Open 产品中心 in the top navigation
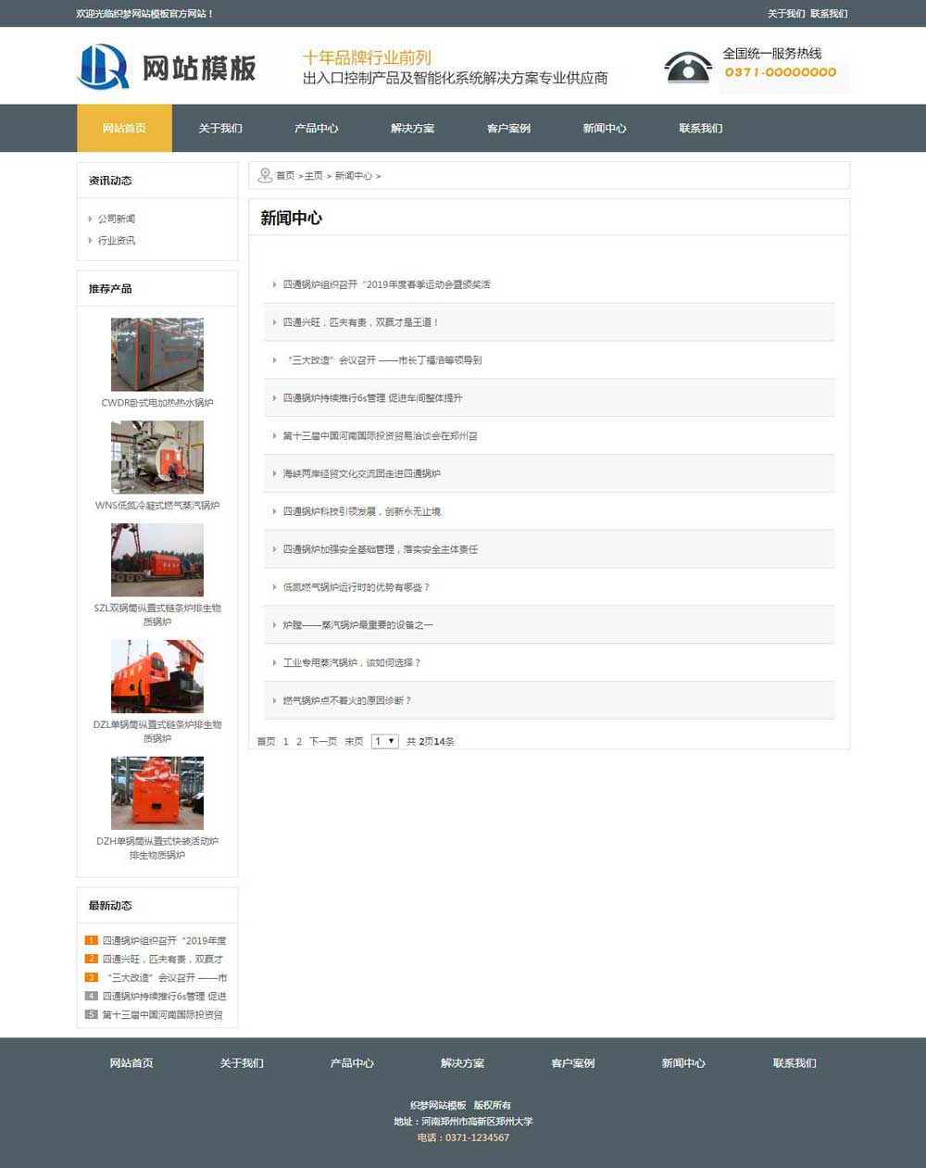The width and height of the screenshot is (926, 1168). [x=316, y=128]
